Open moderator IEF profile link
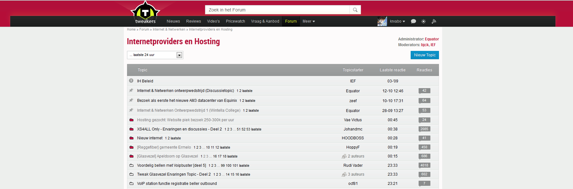 click(433, 45)
